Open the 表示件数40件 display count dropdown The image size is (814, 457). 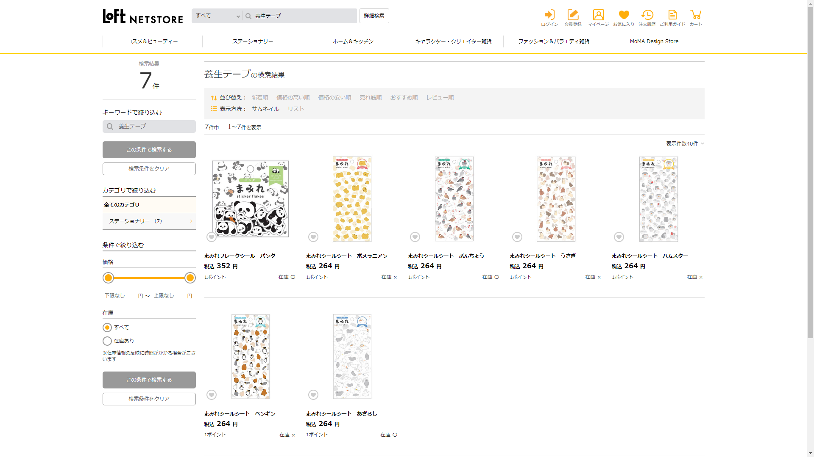click(685, 144)
